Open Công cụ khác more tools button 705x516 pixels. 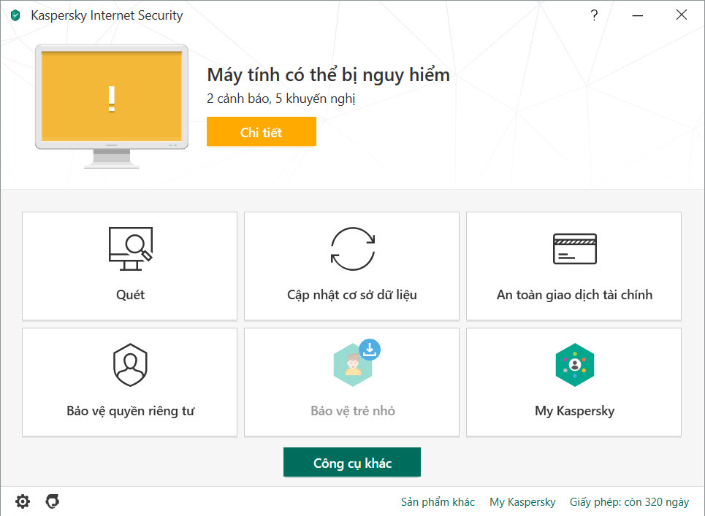coord(352,462)
